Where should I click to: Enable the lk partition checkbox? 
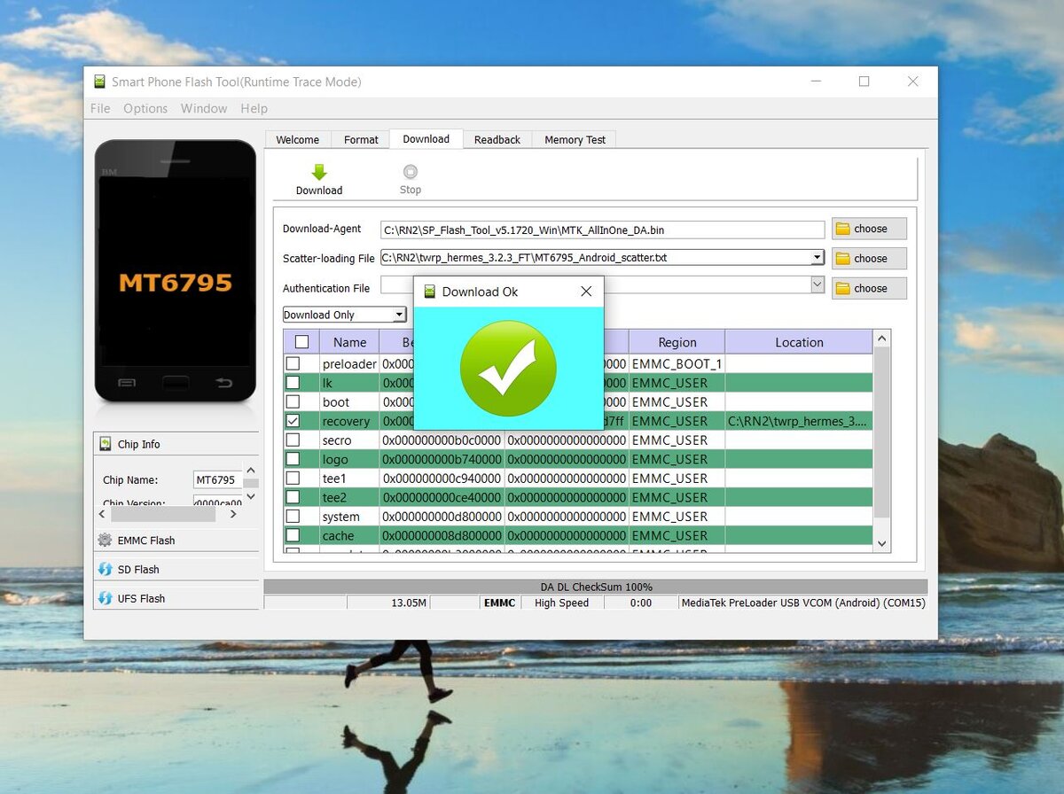point(293,383)
